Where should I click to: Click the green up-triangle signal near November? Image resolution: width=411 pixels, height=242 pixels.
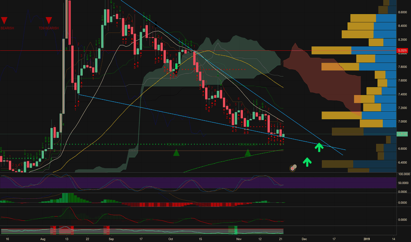(x=248, y=153)
